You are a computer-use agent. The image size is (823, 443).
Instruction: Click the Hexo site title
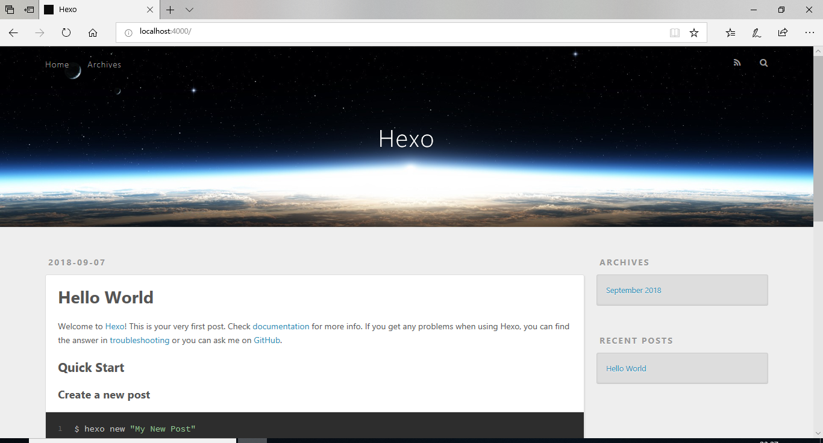coord(406,139)
